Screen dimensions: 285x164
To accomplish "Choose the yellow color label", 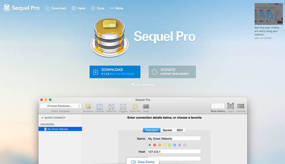I will click(165, 145).
